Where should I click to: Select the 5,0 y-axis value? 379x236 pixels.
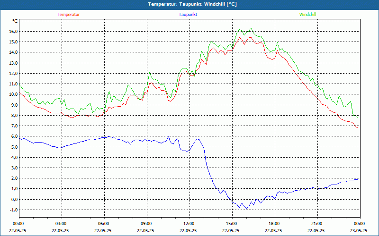click(13, 147)
